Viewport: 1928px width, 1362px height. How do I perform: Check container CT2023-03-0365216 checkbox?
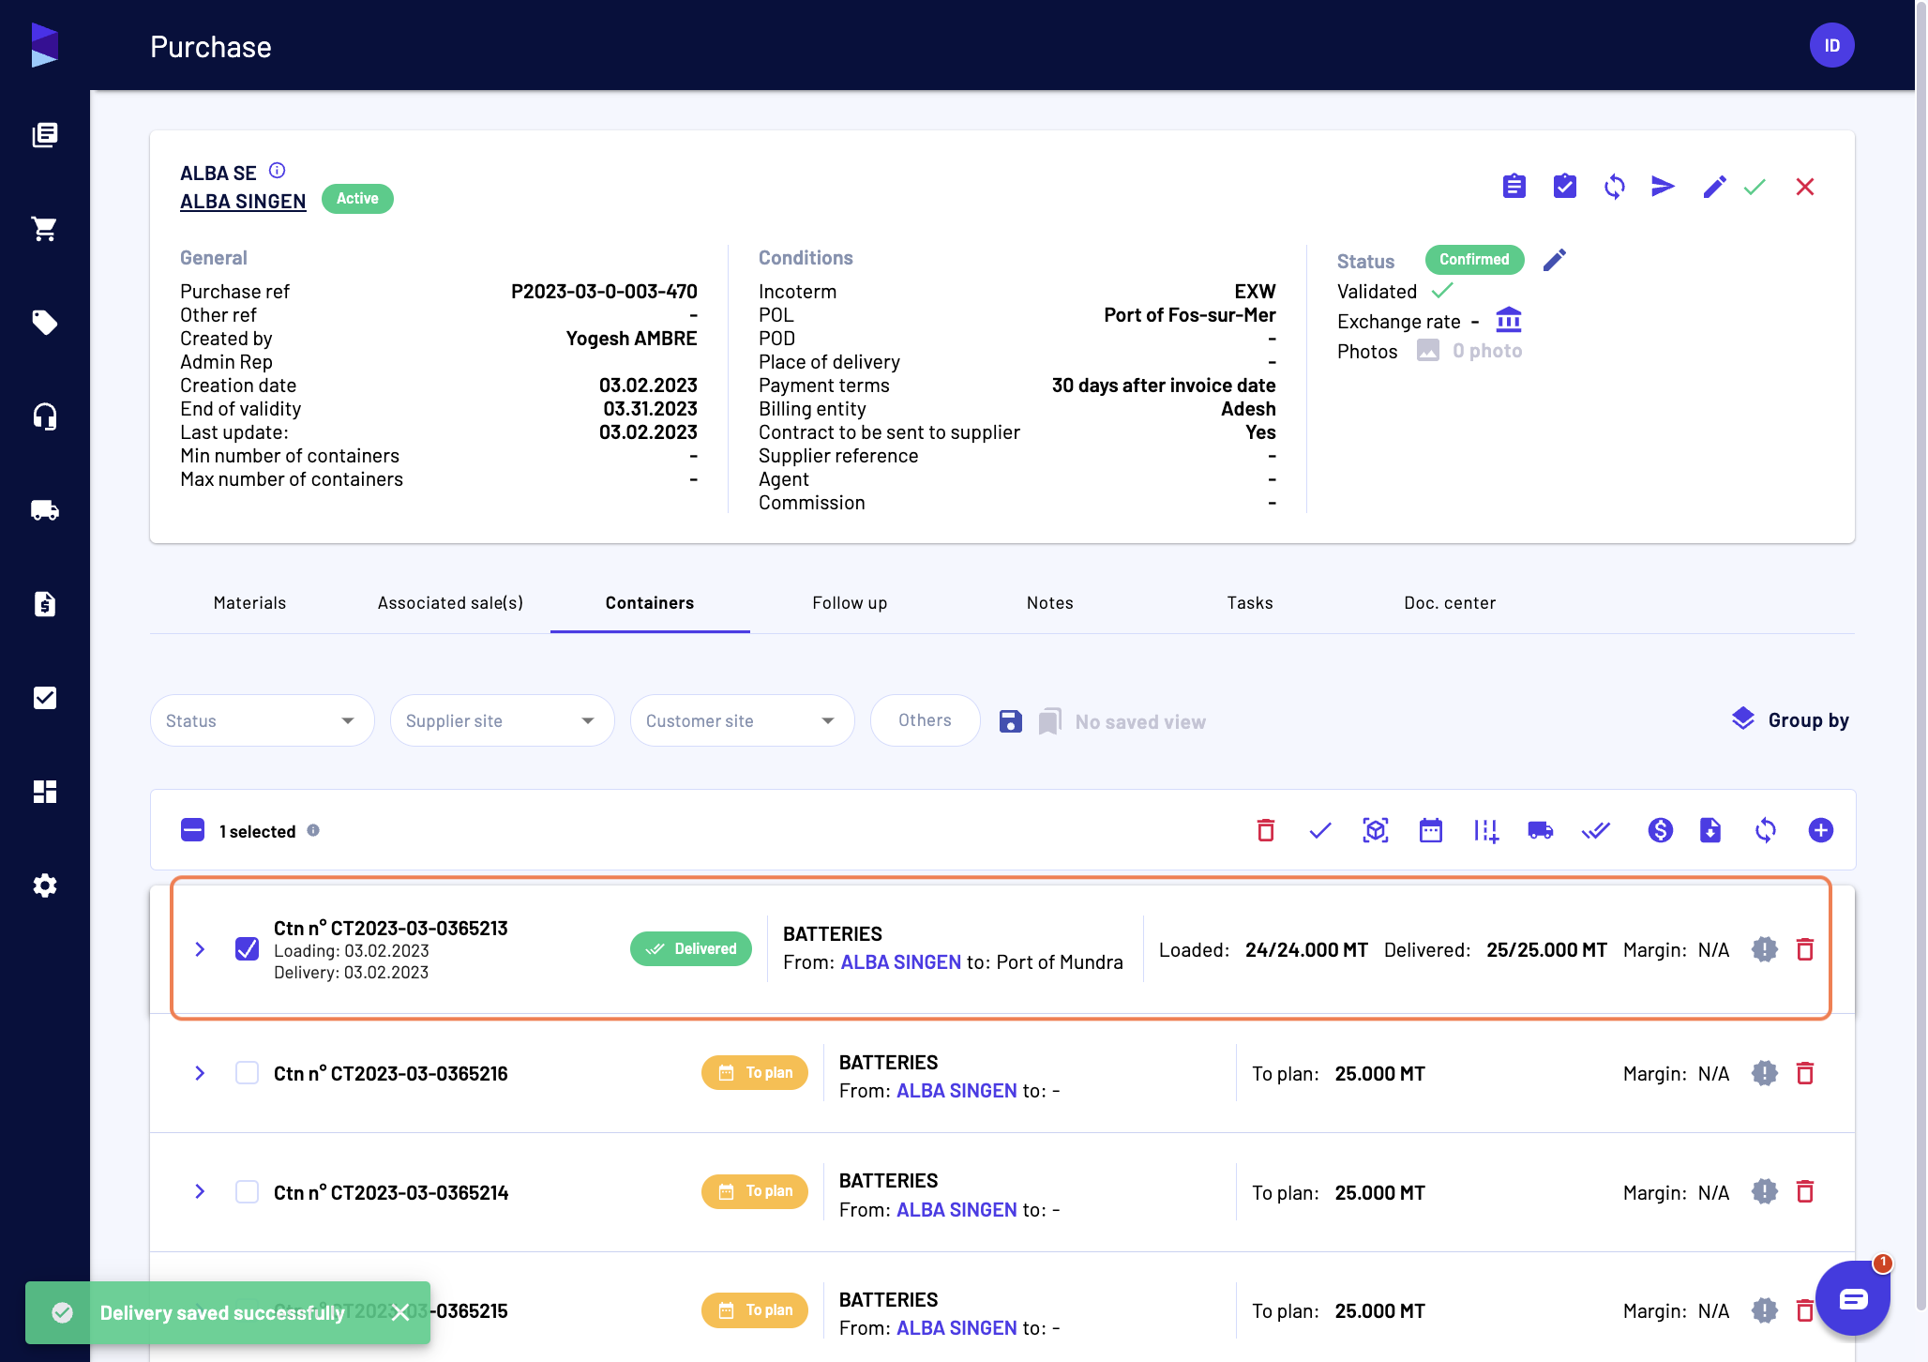point(247,1073)
